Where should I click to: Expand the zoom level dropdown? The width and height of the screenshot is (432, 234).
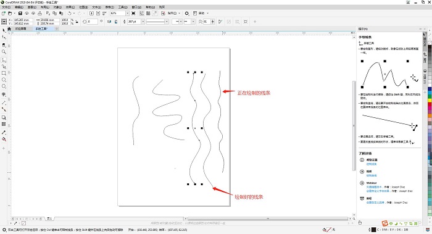pos(127,13)
